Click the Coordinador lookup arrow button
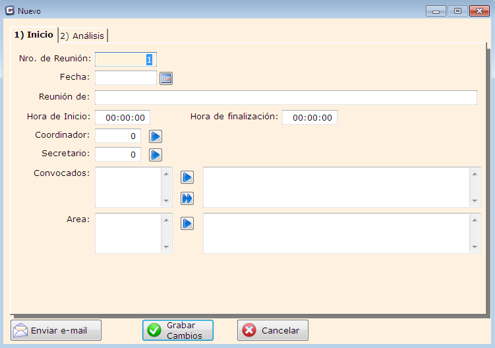Image resolution: width=495 pixels, height=348 pixels. tap(155, 136)
